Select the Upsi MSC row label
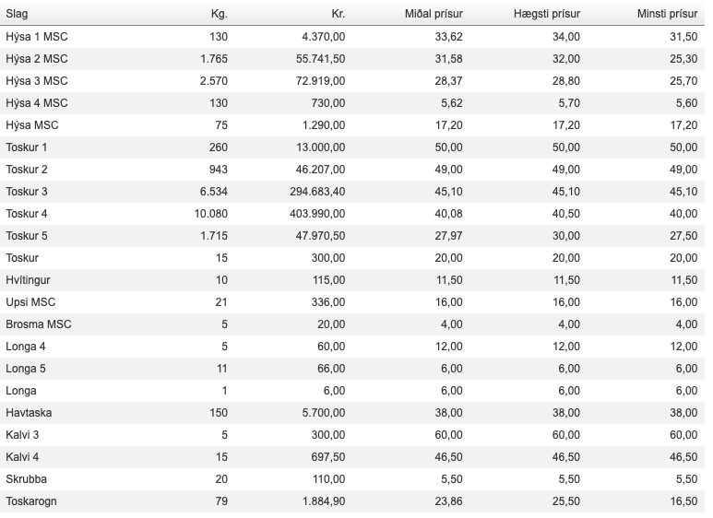This screenshot has height=518, width=713. click(30, 302)
